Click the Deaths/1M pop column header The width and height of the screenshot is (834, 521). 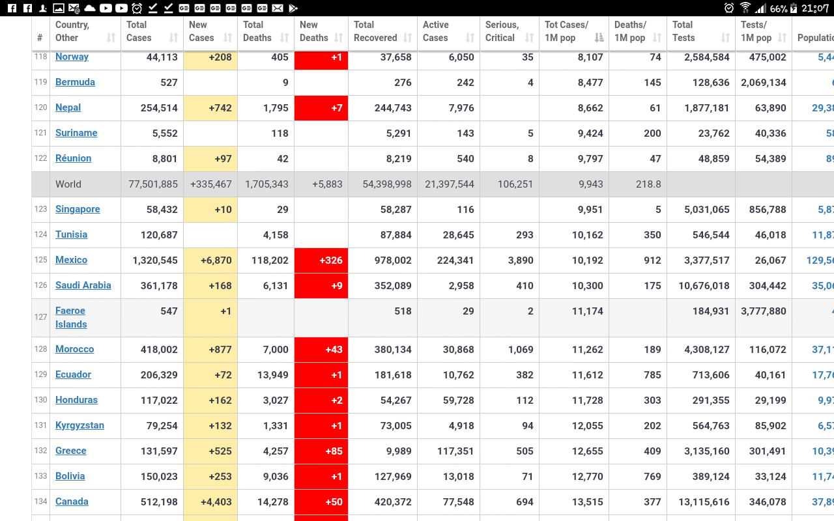(x=630, y=31)
